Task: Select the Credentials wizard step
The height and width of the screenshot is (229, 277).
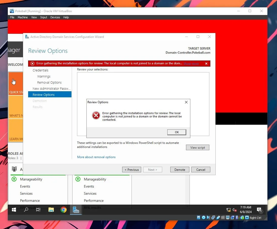Action: [41, 70]
